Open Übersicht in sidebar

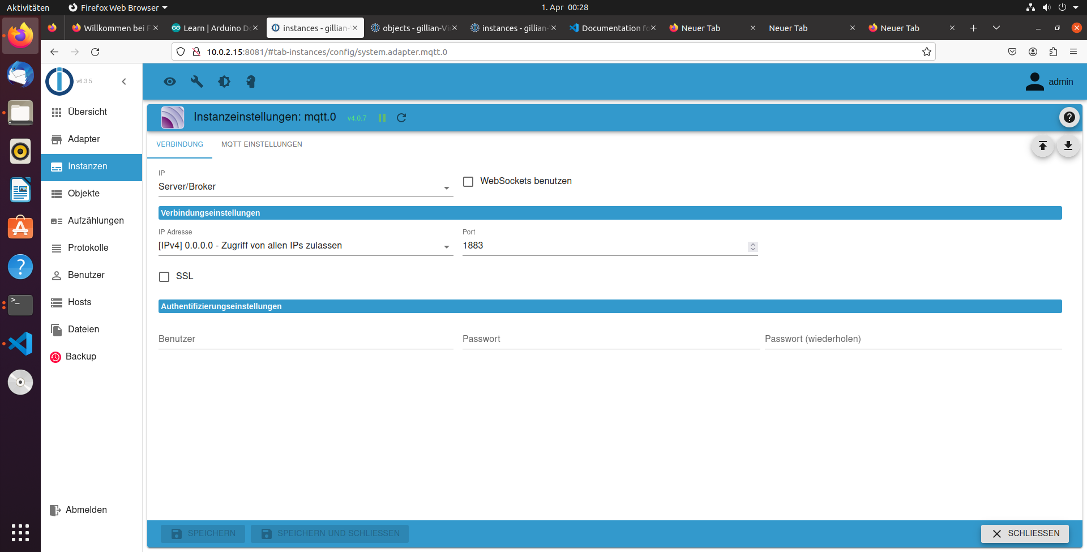pyautogui.click(x=91, y=112)
